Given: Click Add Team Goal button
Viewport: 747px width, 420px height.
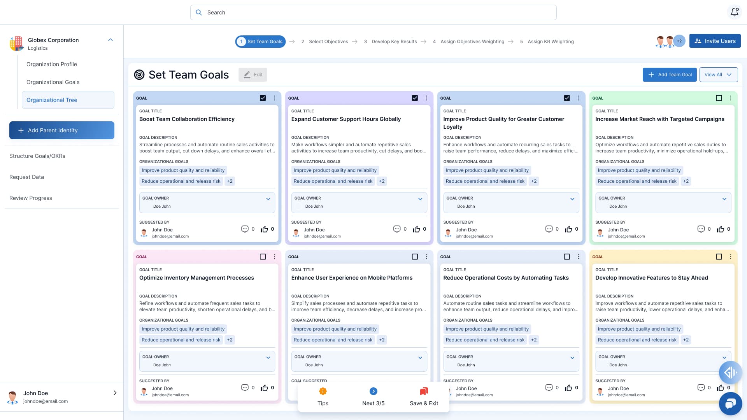Looking at the screenshot, I should click(x=669, y=75).
